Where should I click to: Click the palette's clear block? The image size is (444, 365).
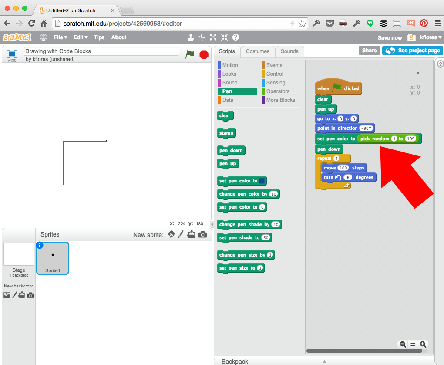[x=225, y=115]
